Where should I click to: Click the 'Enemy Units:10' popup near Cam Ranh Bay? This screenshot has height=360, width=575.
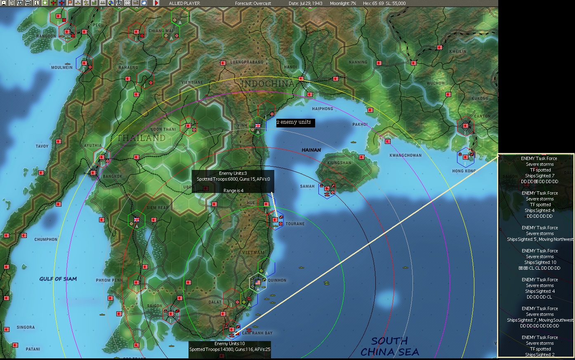click(230, 349)
